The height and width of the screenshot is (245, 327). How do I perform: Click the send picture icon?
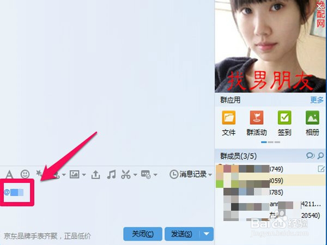point(75,174)
